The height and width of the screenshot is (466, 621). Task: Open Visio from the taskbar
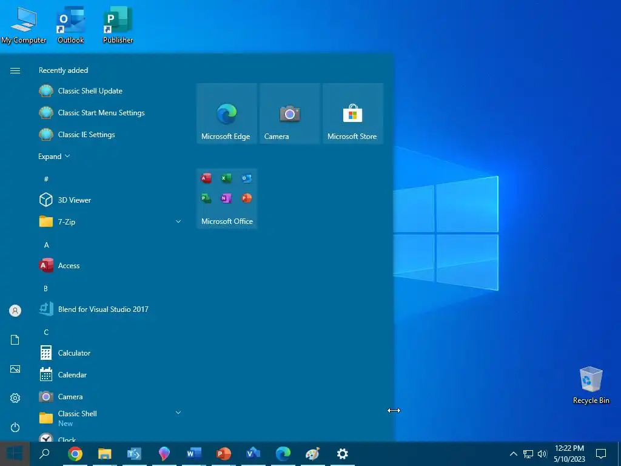253,453
